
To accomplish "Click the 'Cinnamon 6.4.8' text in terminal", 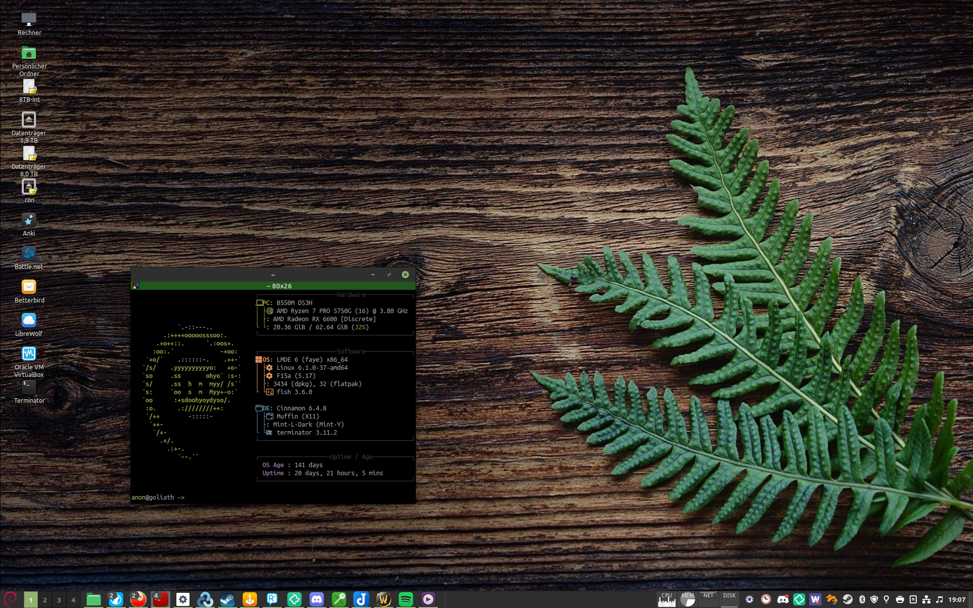I will pos(302,408).
